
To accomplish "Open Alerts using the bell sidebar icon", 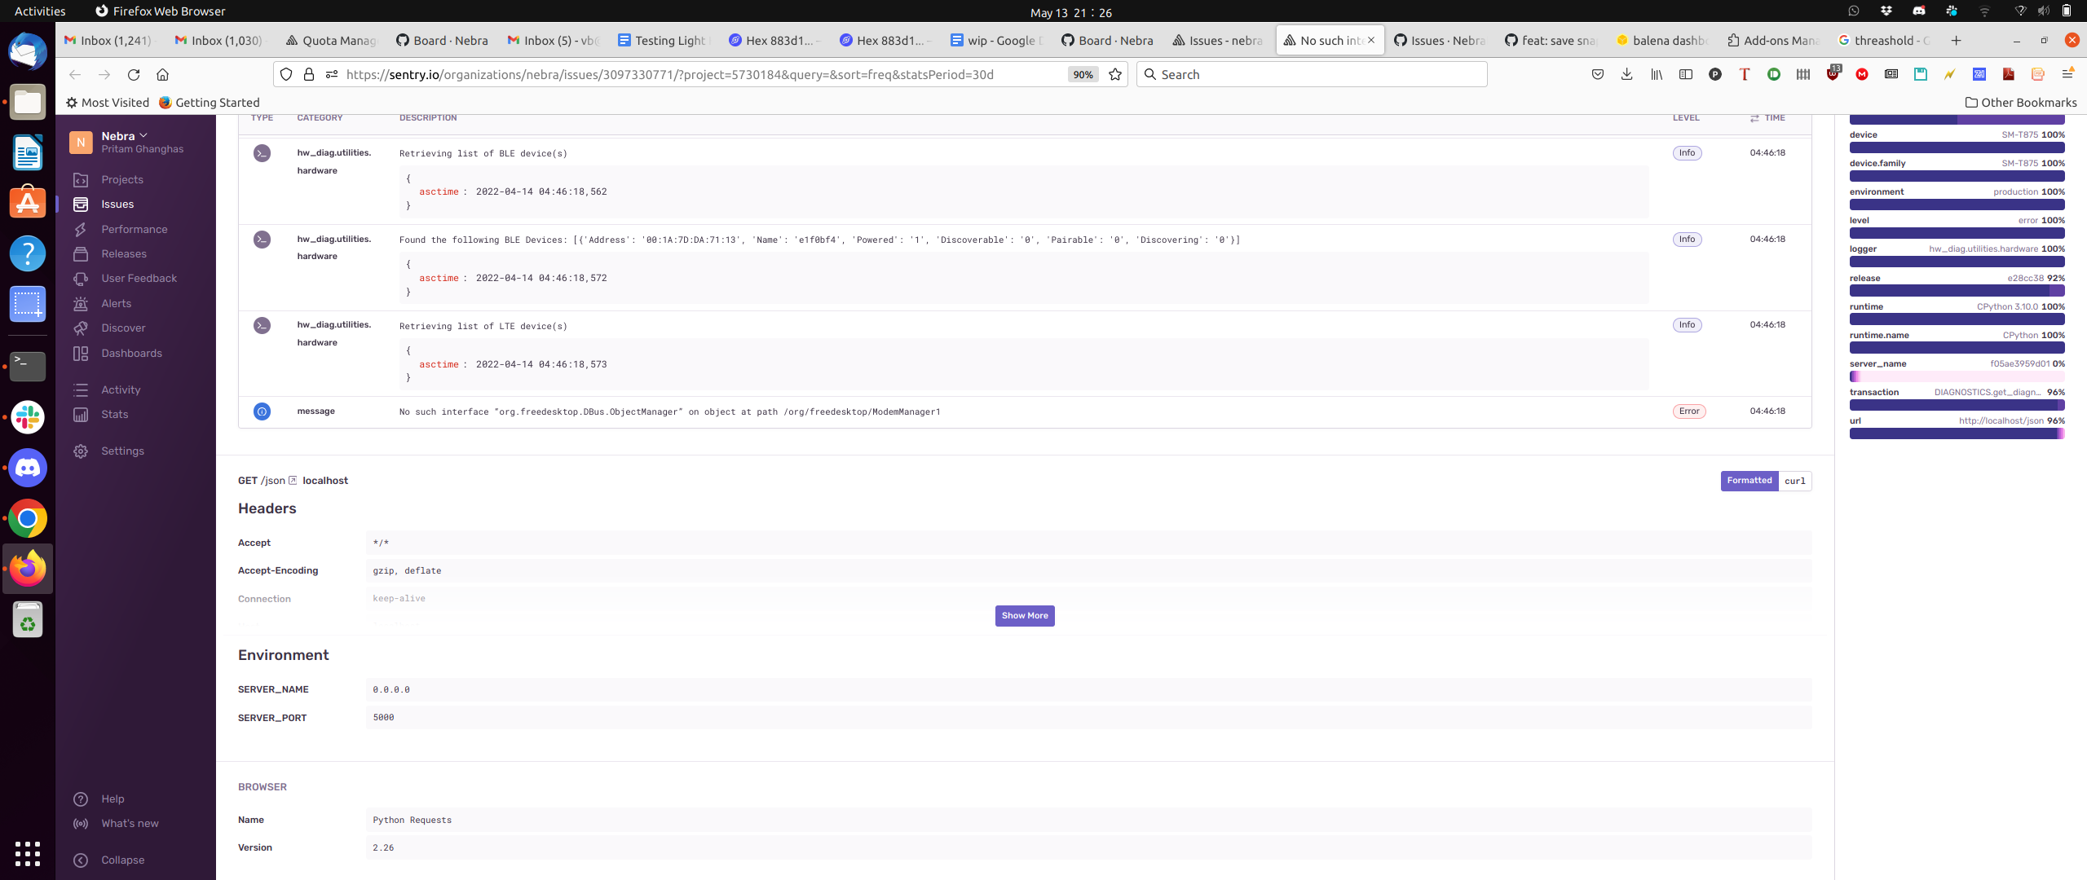I will tap(116, 303).
